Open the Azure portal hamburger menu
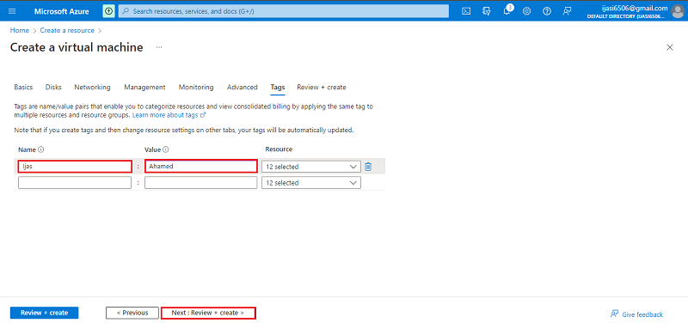Viewport: 688px width, 329px height. click(12, 11)
